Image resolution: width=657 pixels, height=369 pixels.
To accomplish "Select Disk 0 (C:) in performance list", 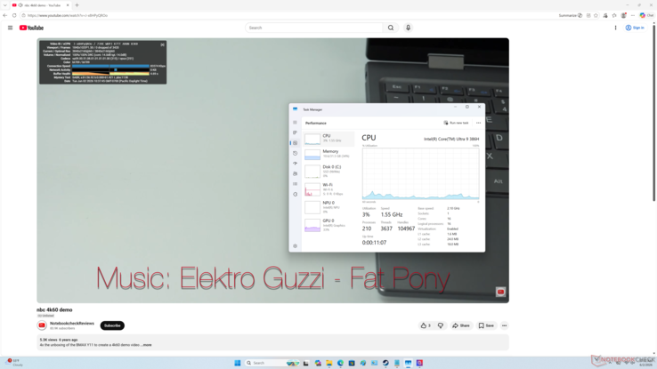I will [x=328, y=171].
